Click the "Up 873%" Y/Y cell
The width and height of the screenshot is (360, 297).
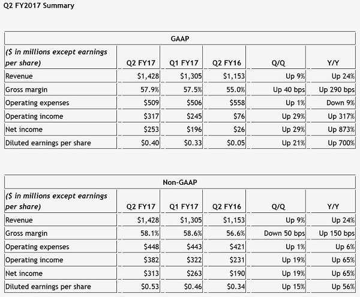pyautogui.click(x=341, y=129)
